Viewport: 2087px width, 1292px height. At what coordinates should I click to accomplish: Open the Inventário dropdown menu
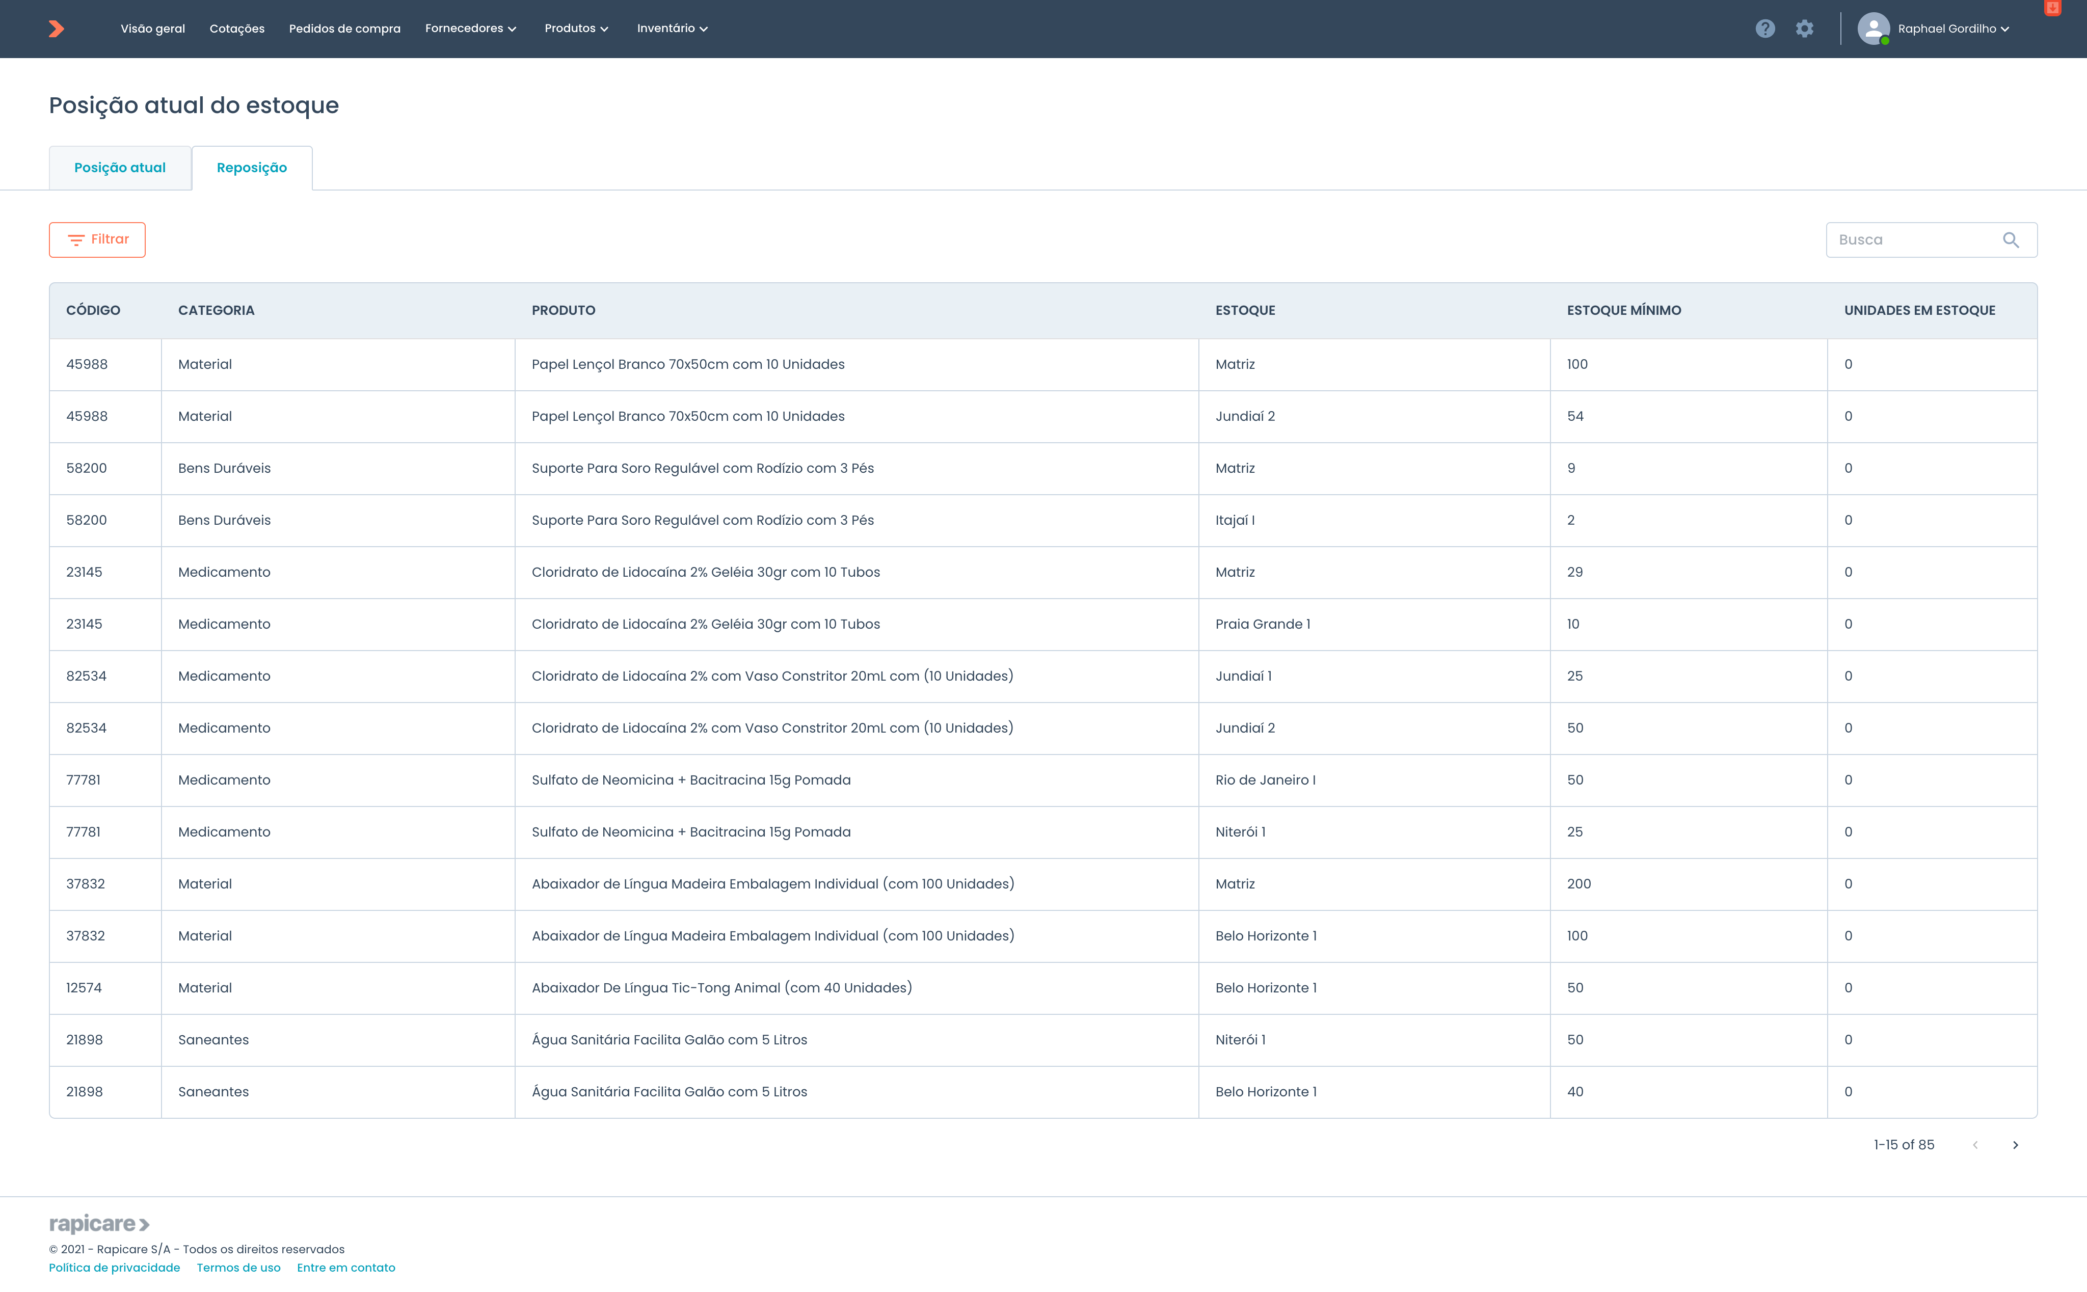pyautogui.click(x=672, y=29)
